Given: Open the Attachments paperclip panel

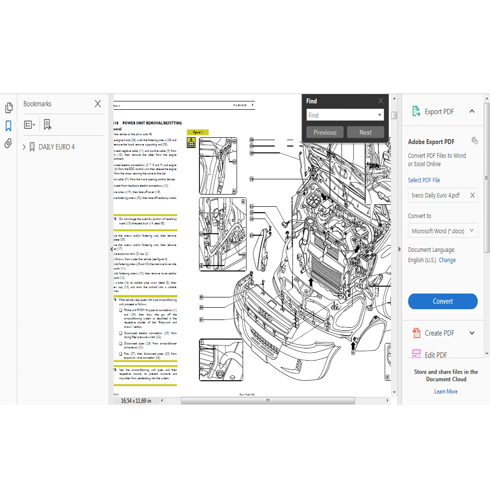Looking at the screenshot, I should pos(8,144).
